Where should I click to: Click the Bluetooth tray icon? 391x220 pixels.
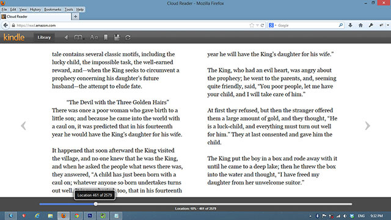pos(318,216)
